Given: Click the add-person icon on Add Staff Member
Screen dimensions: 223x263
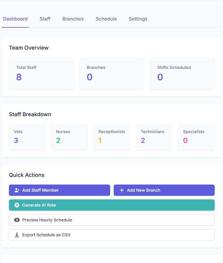Looking at the screenshot, I should [17, 190].
